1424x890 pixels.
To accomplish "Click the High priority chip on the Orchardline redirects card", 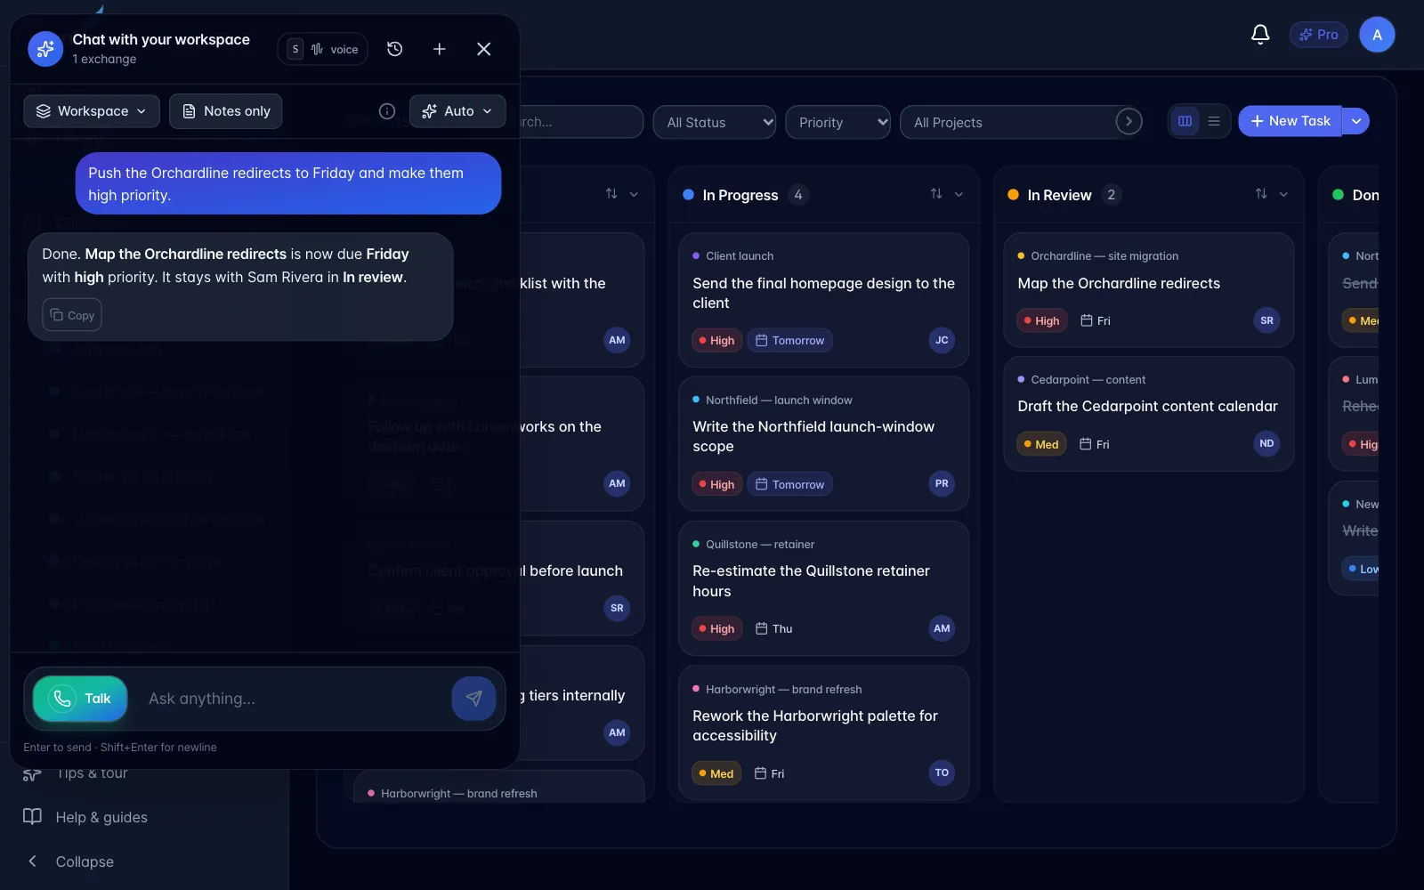I will tap(1041, 320).
